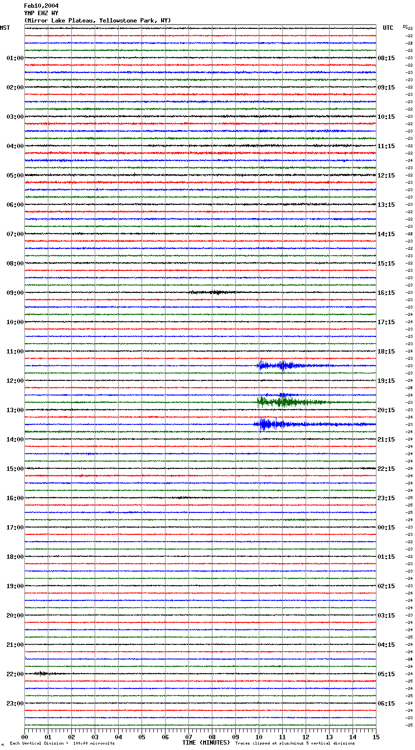
Task: Select the 03:00 MST hour label
Action: [x=15, y=117]
